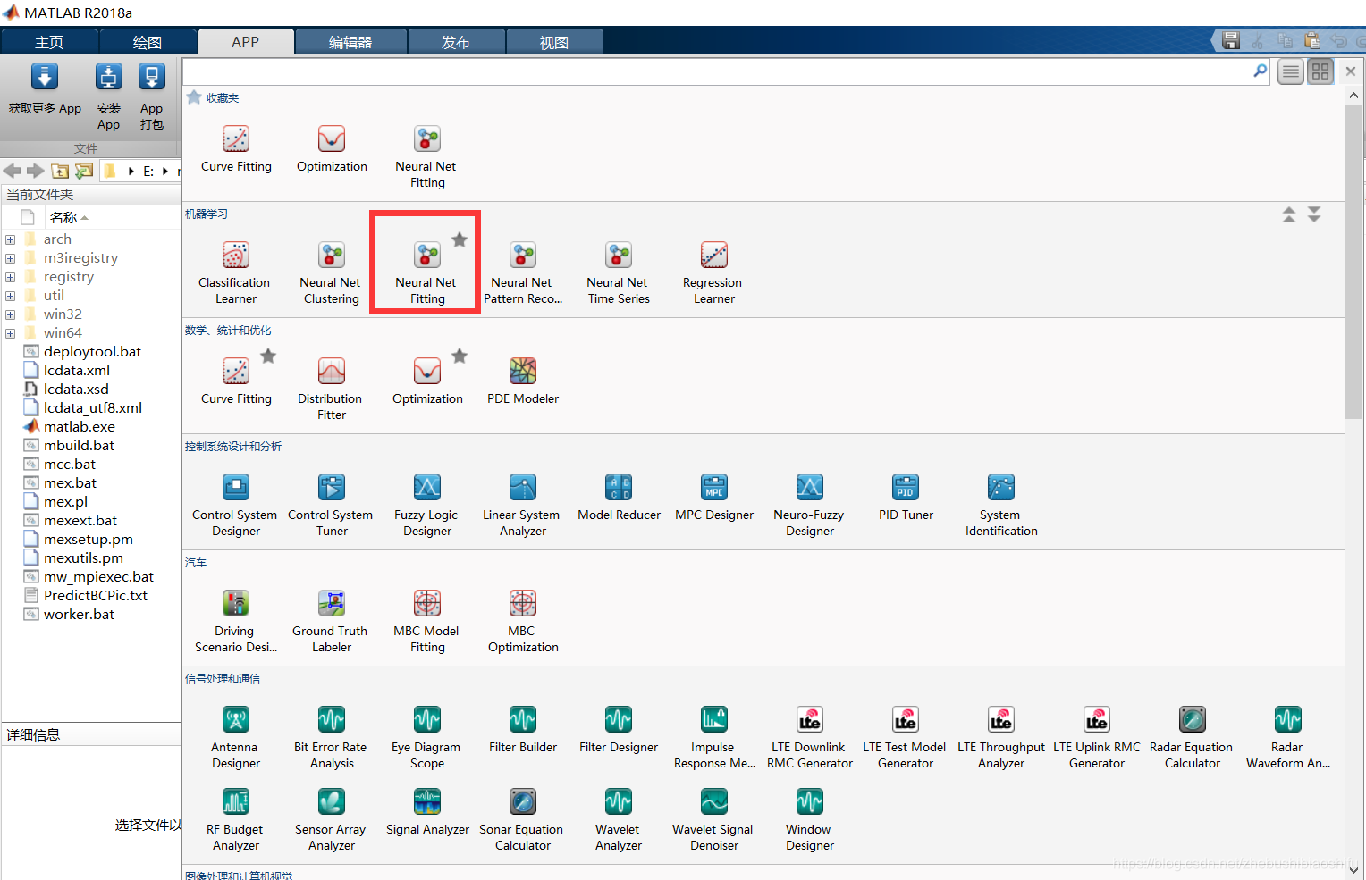Open Signal Analyzer app
Viewport: 1366px width, 880px height.
[x=427, y=811]
